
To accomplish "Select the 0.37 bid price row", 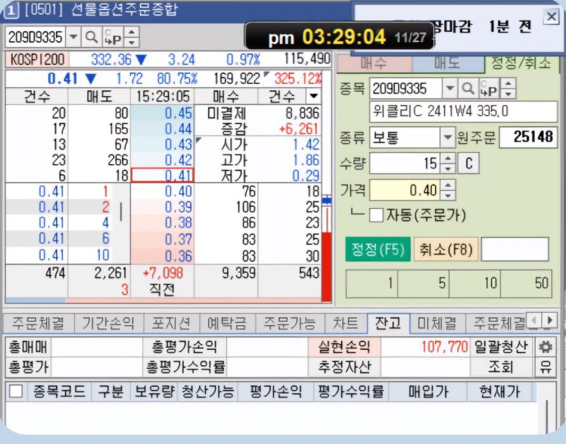I will pos(162,239).
